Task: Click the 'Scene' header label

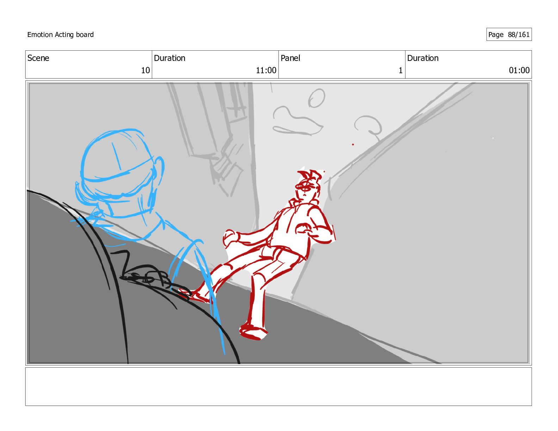Action: point(38,58)
